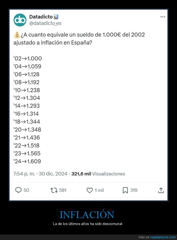Open retweet options from the repost icon

pyautogui.click(x=53, y=190)
